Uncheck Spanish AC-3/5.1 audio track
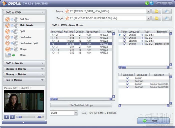 pos(125,41)
